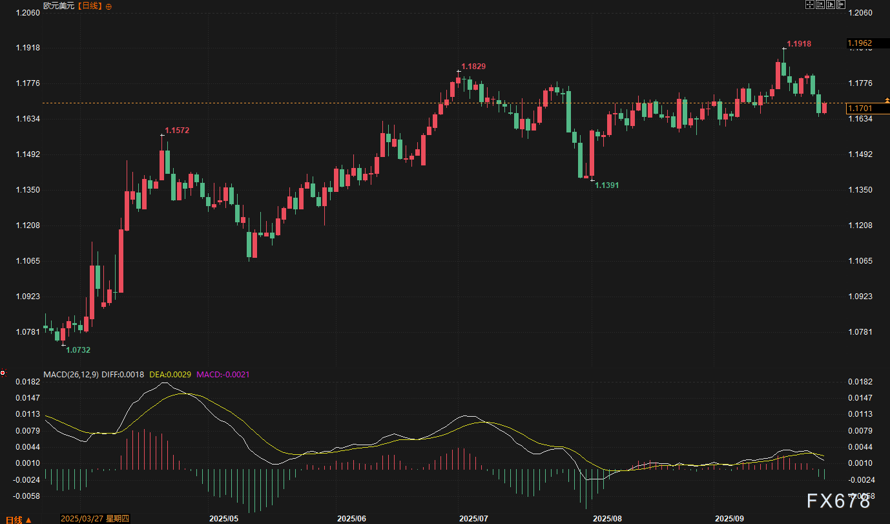Image resolution: width=890 pixels, height=524 pixels.
Task: Click the orange double-arrow marker above 1.1701
Action: 887,100
